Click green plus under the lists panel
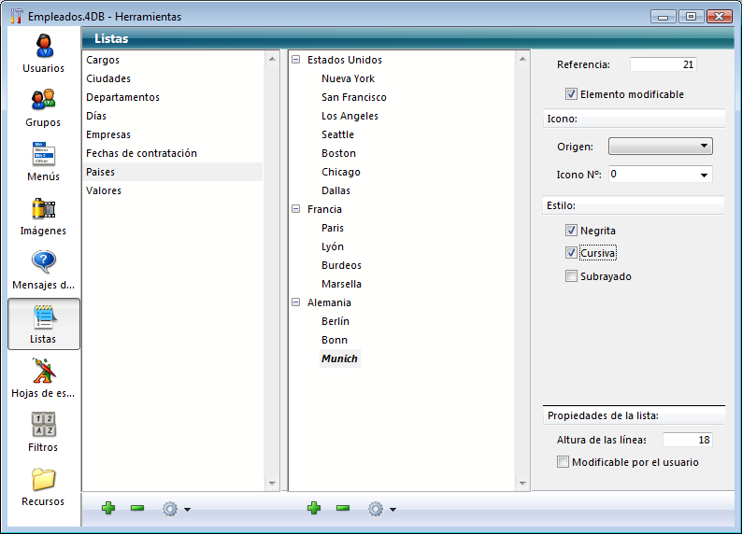This screenshot has width=742, height=534. click(108, 508)
